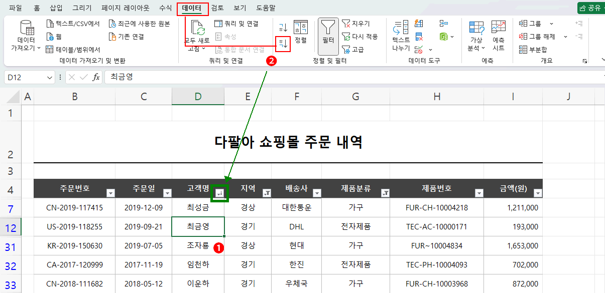Click the Consolidate icon in Data Tools
This screenshot has height=293, width=605.
pos(444,24)
